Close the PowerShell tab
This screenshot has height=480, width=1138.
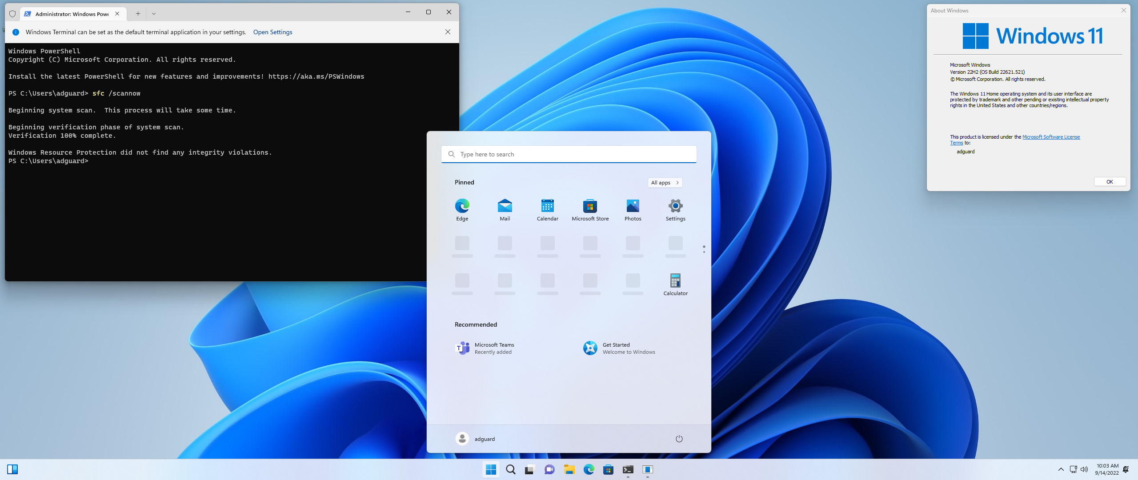pyautogui.click(x=117, y=14)
